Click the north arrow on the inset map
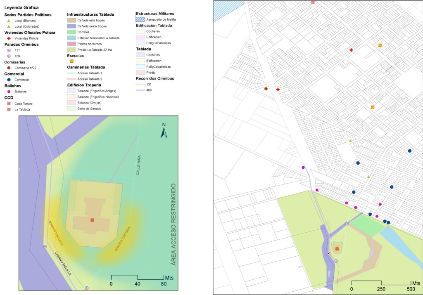423x295 pixels. 164,130
